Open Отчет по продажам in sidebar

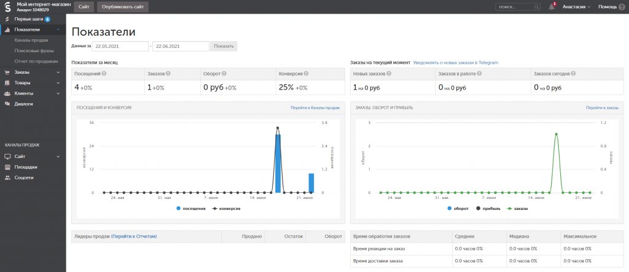pos(36,61)
